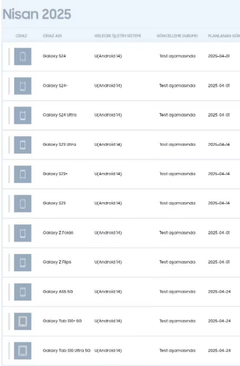Select the Galaxy A55 5G row date 2025-04-24
This screenshot has width=240, height=366.
click(x=219, y=291)
